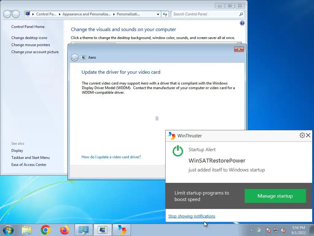314x236 pixels.
Task: Go back in the Aero troubleshooter
Action: coord(75,57)
